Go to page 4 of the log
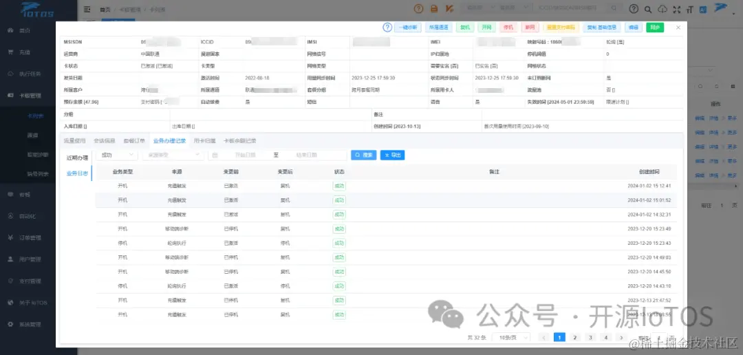Screen dimensions: 743x355 coord(606,338)
